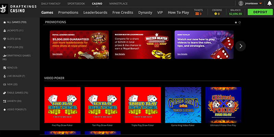The width and height of the screenshot is (274, 137).
Task: Click the user avatar icon
Action: (241, 3)
